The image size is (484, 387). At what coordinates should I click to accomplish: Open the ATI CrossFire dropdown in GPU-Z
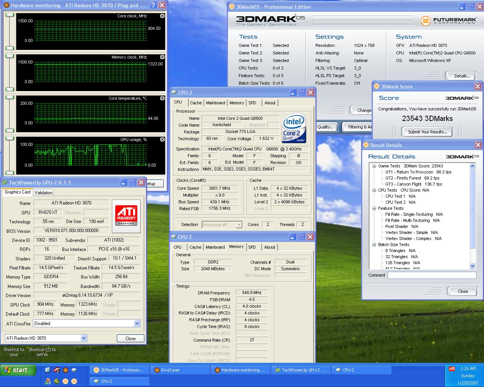(137, 324)
